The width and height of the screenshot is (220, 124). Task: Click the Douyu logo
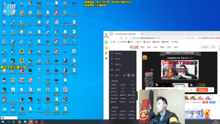coord(134,47)
